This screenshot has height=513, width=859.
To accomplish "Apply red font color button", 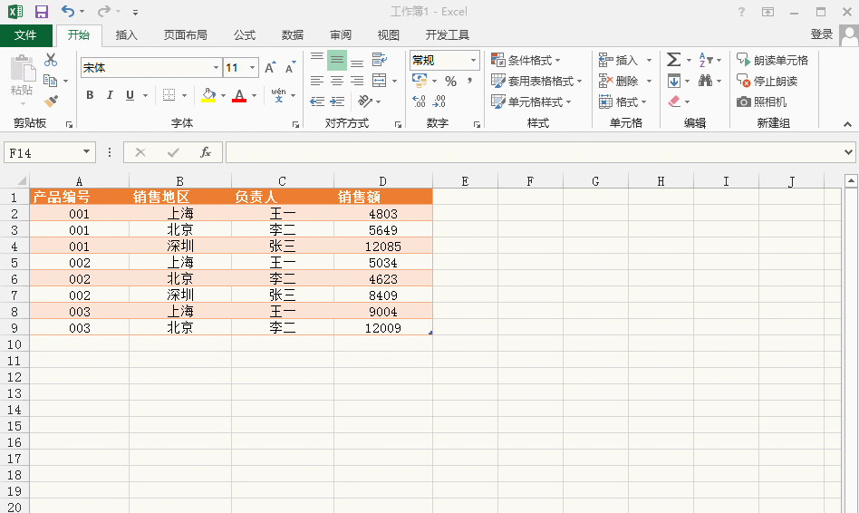I will click(239, 95).
